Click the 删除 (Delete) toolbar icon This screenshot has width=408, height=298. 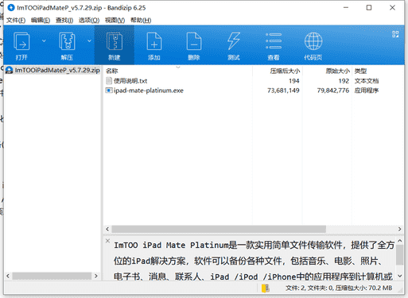click(194, 41)
